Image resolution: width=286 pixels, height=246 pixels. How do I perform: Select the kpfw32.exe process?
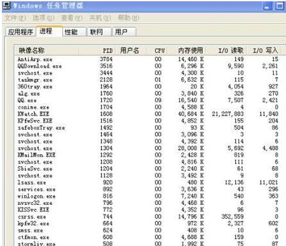148,224
